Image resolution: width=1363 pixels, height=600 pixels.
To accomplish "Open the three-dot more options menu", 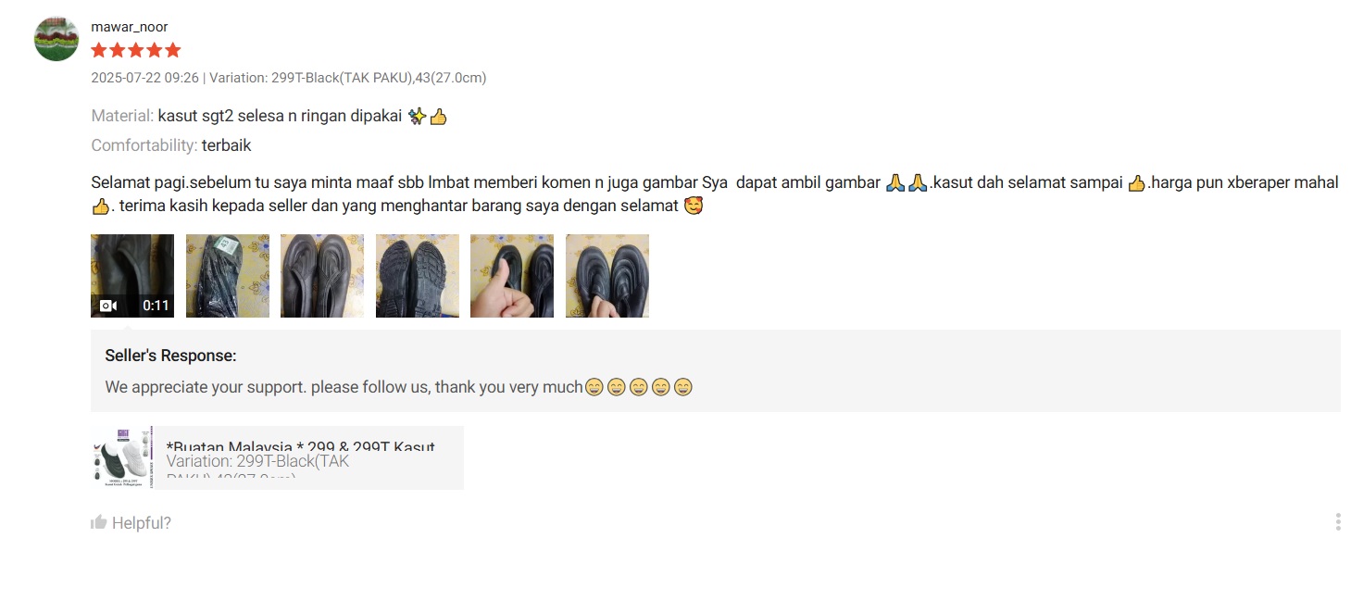I will 1338,522.
